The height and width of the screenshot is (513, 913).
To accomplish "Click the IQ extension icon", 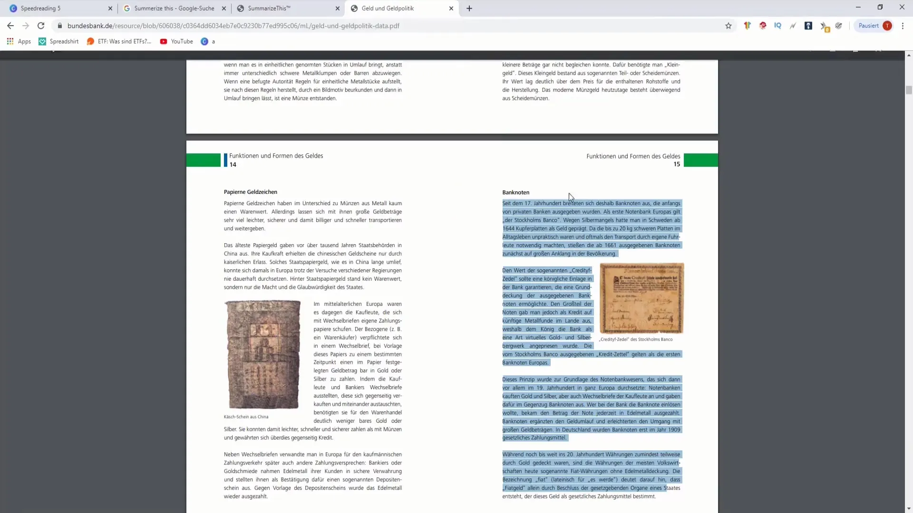I will tap(777, 26).
